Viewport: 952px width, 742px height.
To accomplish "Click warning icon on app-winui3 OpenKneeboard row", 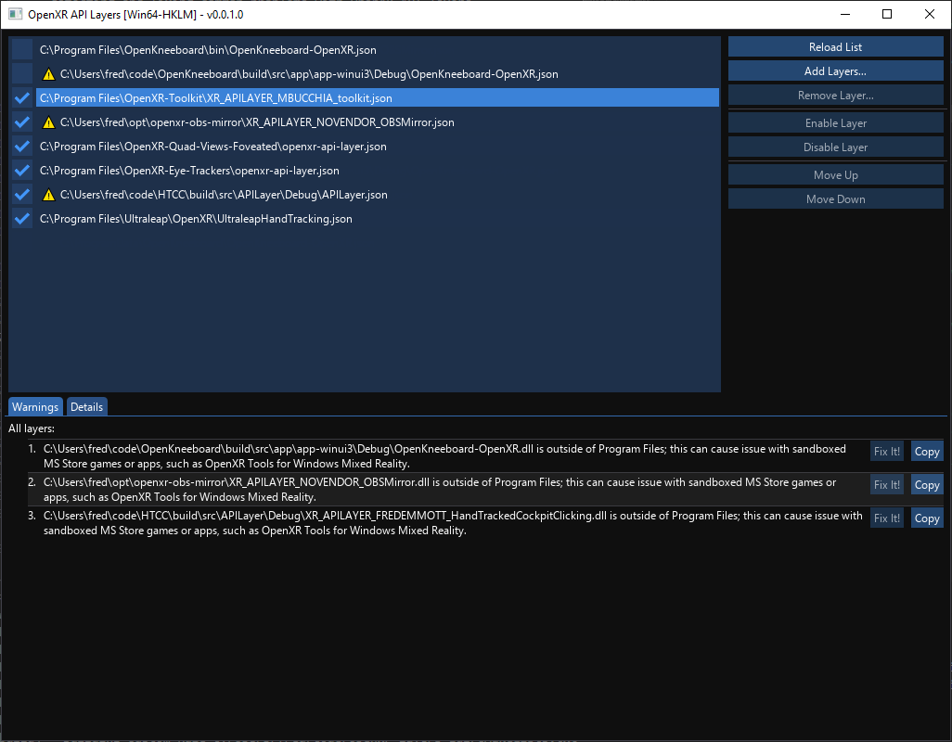I will tap(48, 74).
